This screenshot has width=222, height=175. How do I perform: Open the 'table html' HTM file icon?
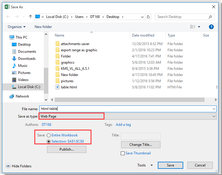(57, 87)
